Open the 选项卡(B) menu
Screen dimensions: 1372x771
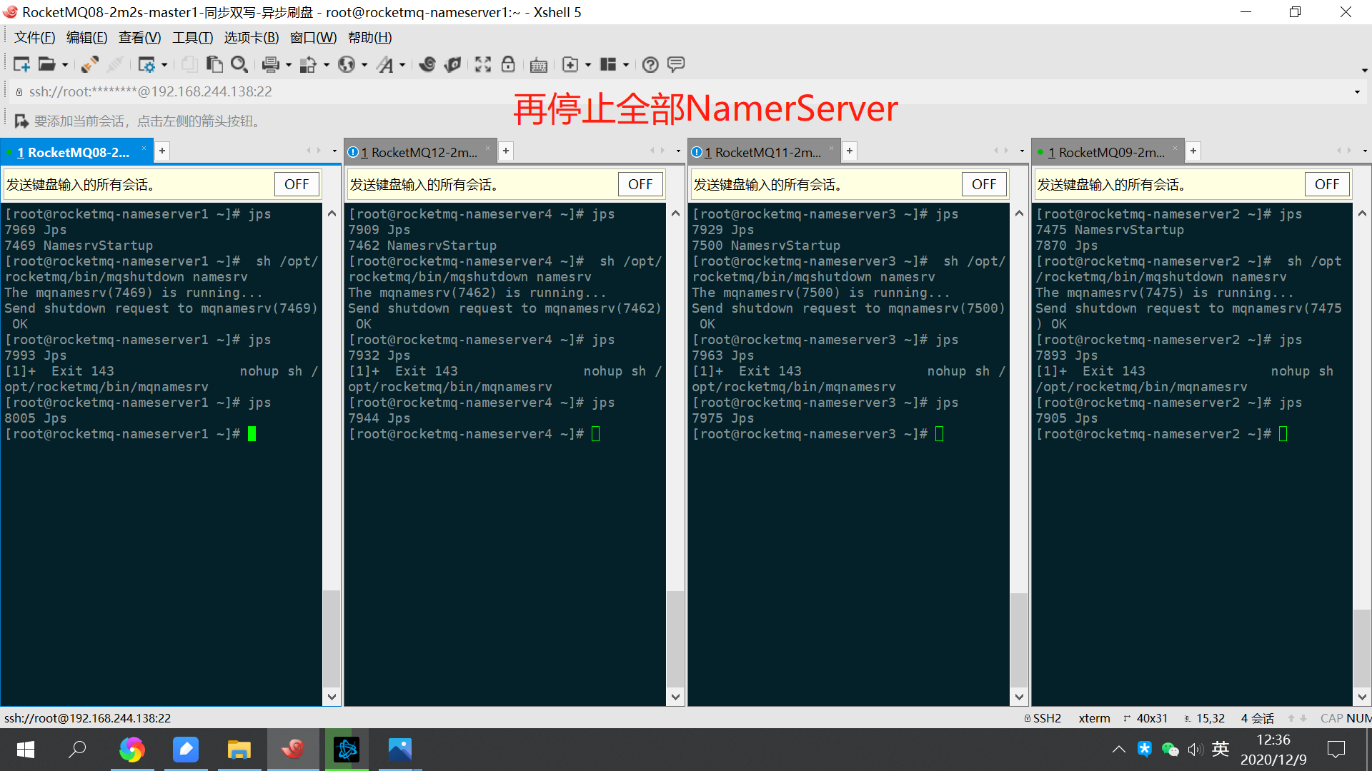pos(252,38)
